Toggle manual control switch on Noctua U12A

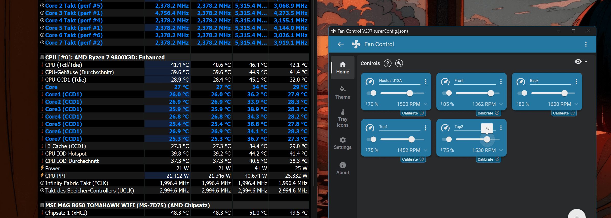[x=371, y=93]
